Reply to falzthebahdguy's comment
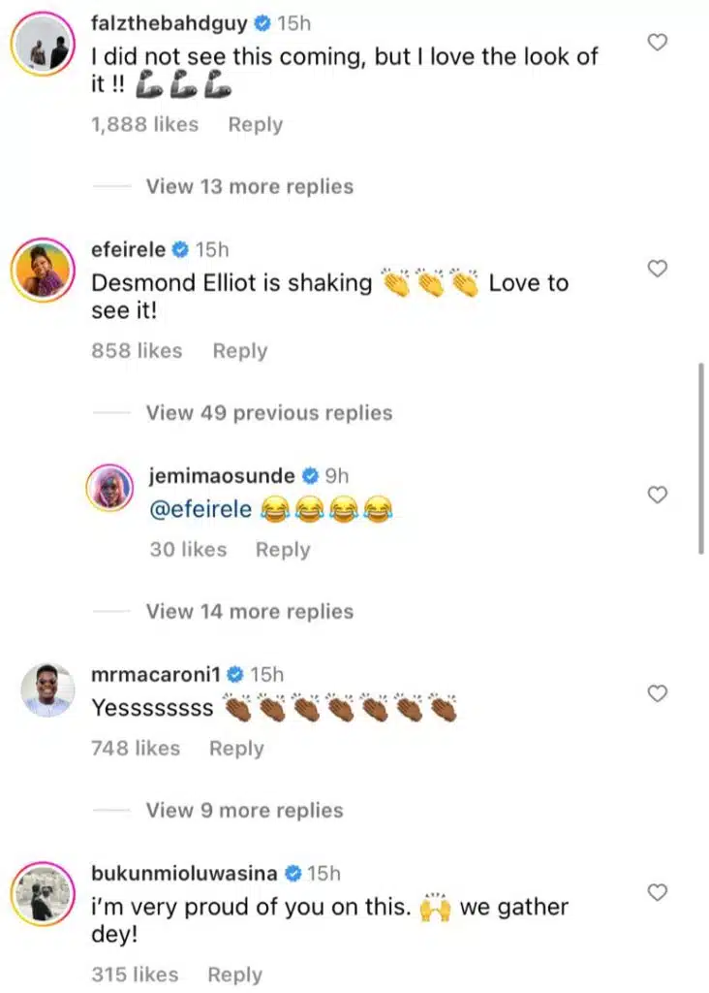This screenshot has width=709, height=993. 256,124
